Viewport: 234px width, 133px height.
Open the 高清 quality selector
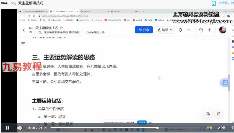209,128
